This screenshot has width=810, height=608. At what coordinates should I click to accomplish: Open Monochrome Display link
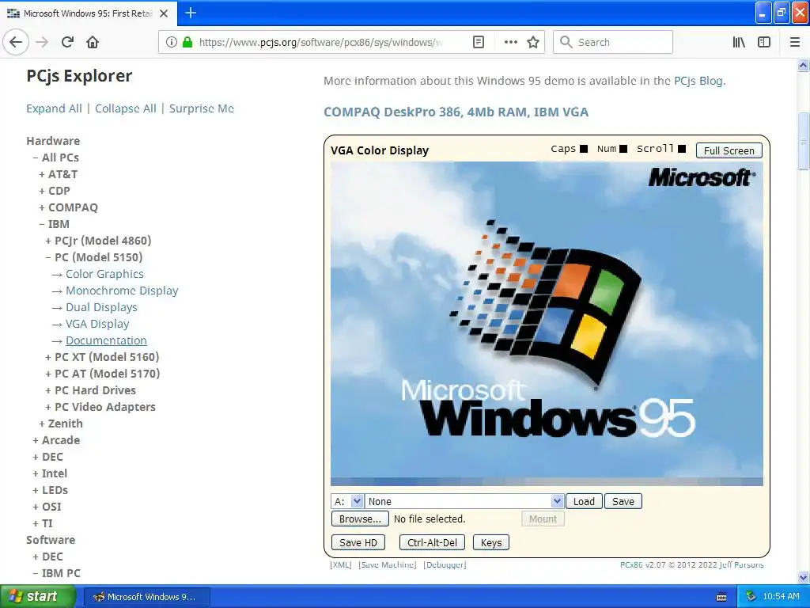pyautogui.click(x=122, y=291)
